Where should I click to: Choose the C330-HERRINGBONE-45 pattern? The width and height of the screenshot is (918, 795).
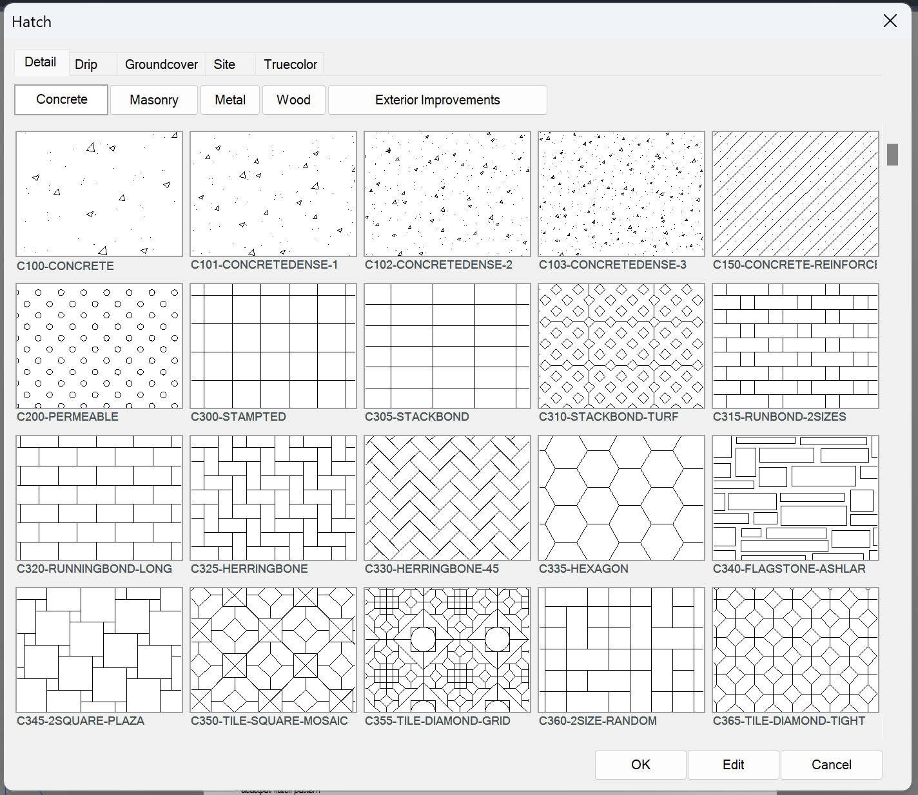pyautogui.click(x=447, y=498)
